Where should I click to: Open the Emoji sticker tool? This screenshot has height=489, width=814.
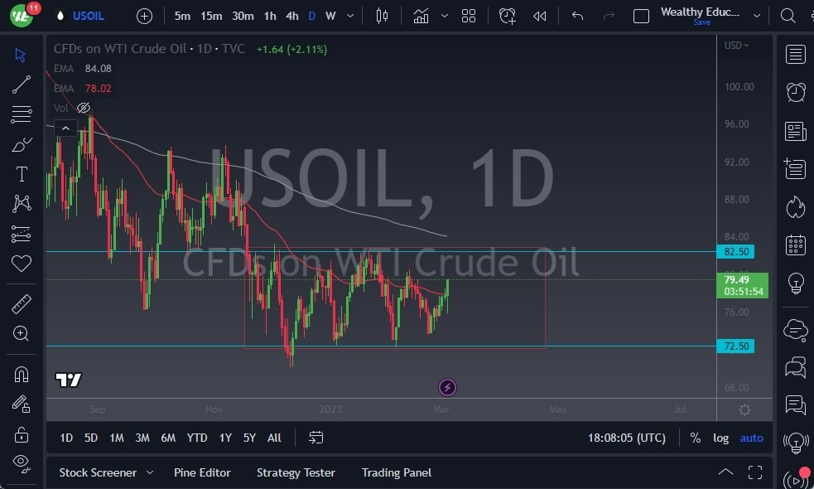(x=21, y=264)
